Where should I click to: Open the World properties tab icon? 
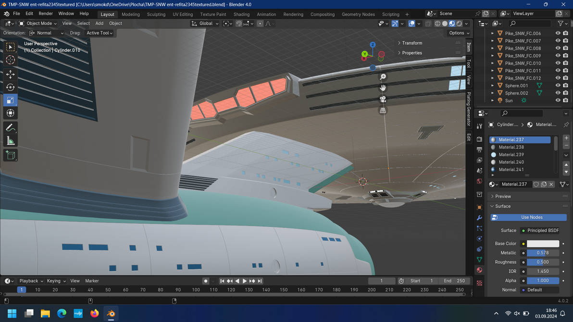(479, 181)
